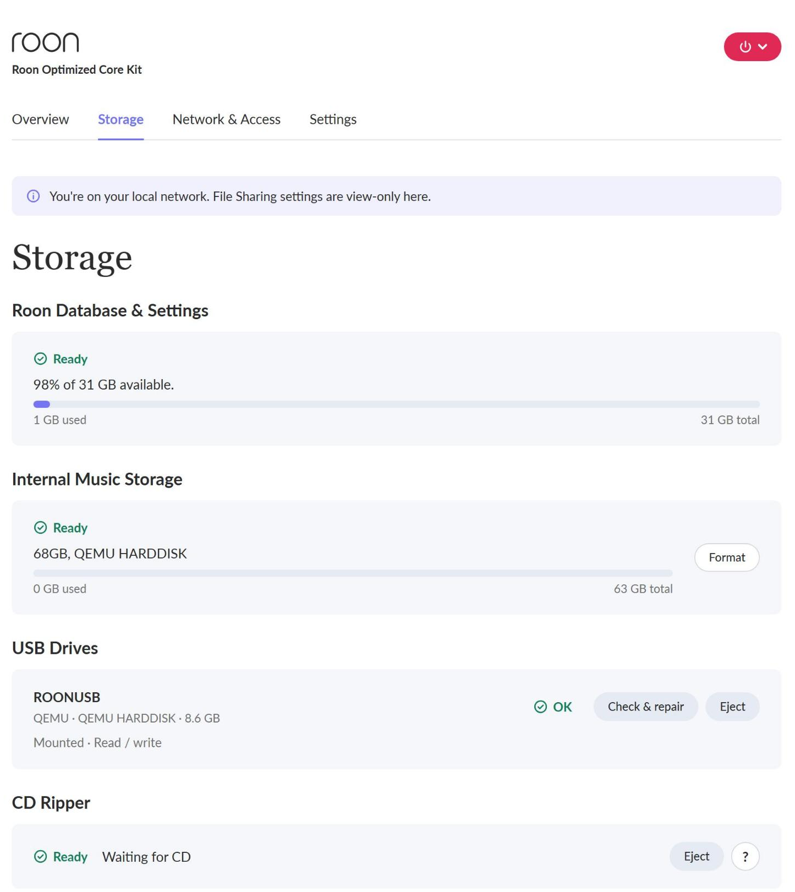Screen dimensions: 795x892
Task: Click 'QEMU · QEMU HARDDISK · 8.6 GB' details
Action: pos(127,719)
